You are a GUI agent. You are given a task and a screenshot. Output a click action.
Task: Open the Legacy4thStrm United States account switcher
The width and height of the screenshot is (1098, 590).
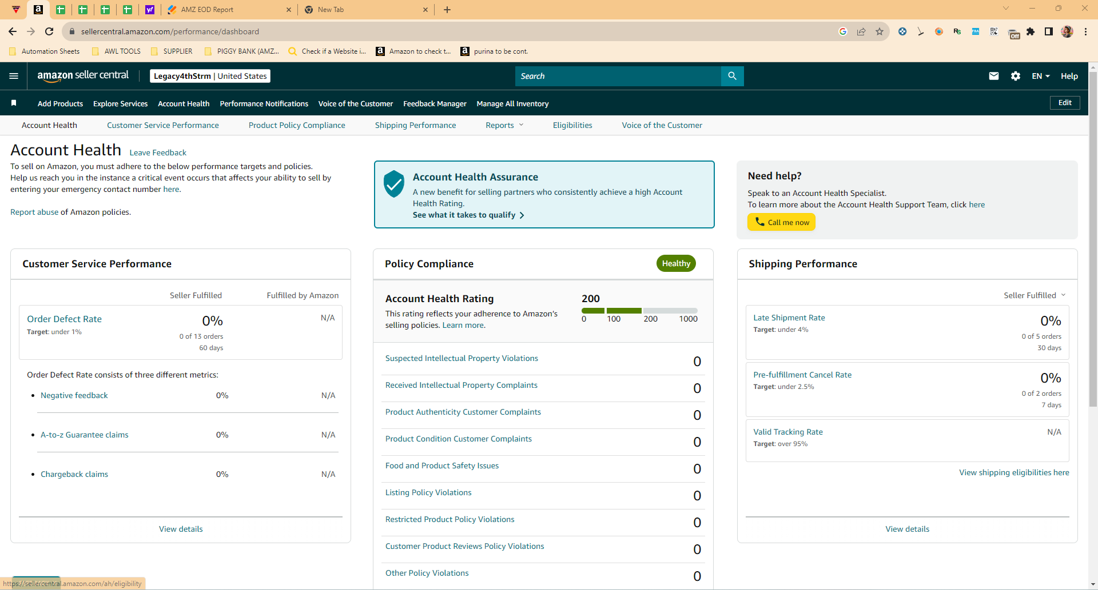(210, 76)
